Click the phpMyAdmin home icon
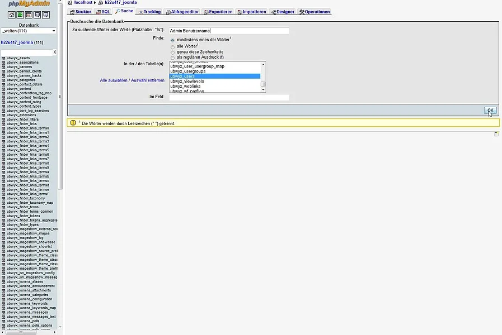502x335 pixels. coord(11,15)
